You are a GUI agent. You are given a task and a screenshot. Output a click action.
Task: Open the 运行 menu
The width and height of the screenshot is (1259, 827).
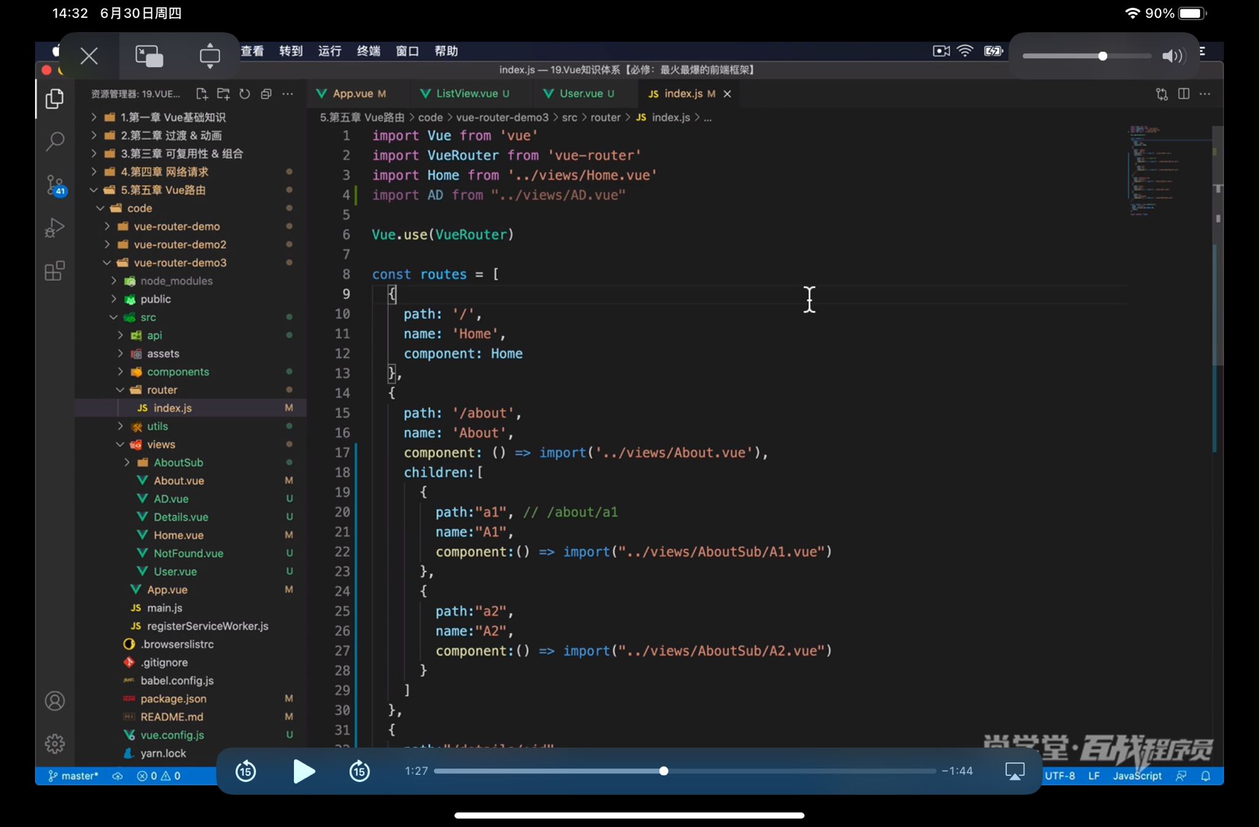click(x=330, y=51)
